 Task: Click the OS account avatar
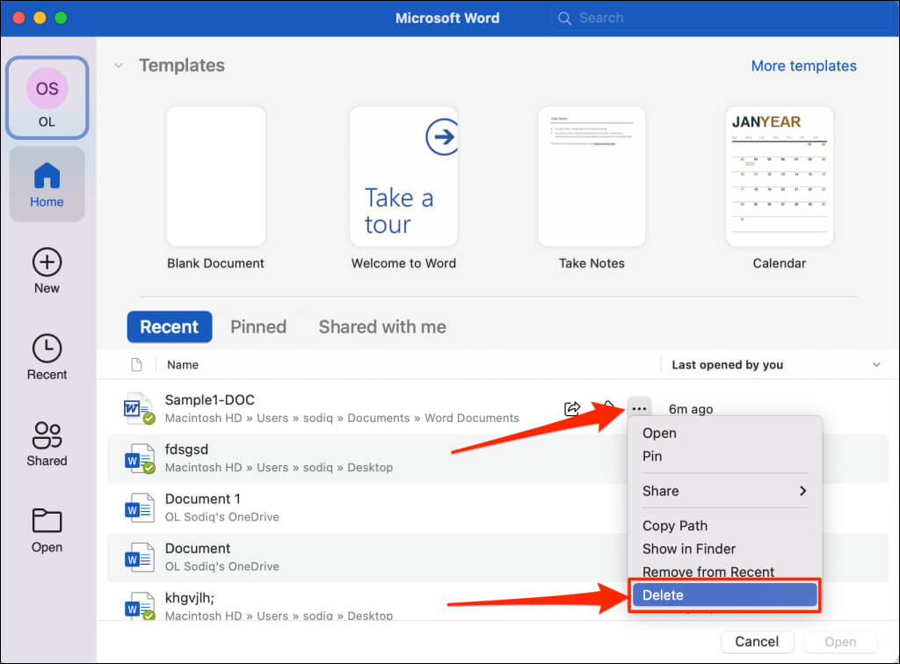coord(47,89)
